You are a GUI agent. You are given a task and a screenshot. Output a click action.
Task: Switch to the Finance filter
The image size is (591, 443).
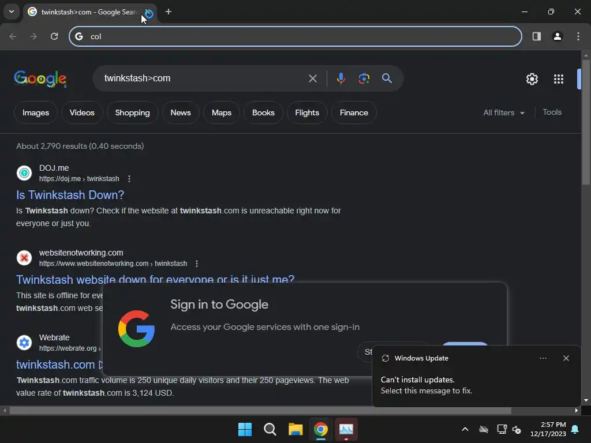(354, 112)
